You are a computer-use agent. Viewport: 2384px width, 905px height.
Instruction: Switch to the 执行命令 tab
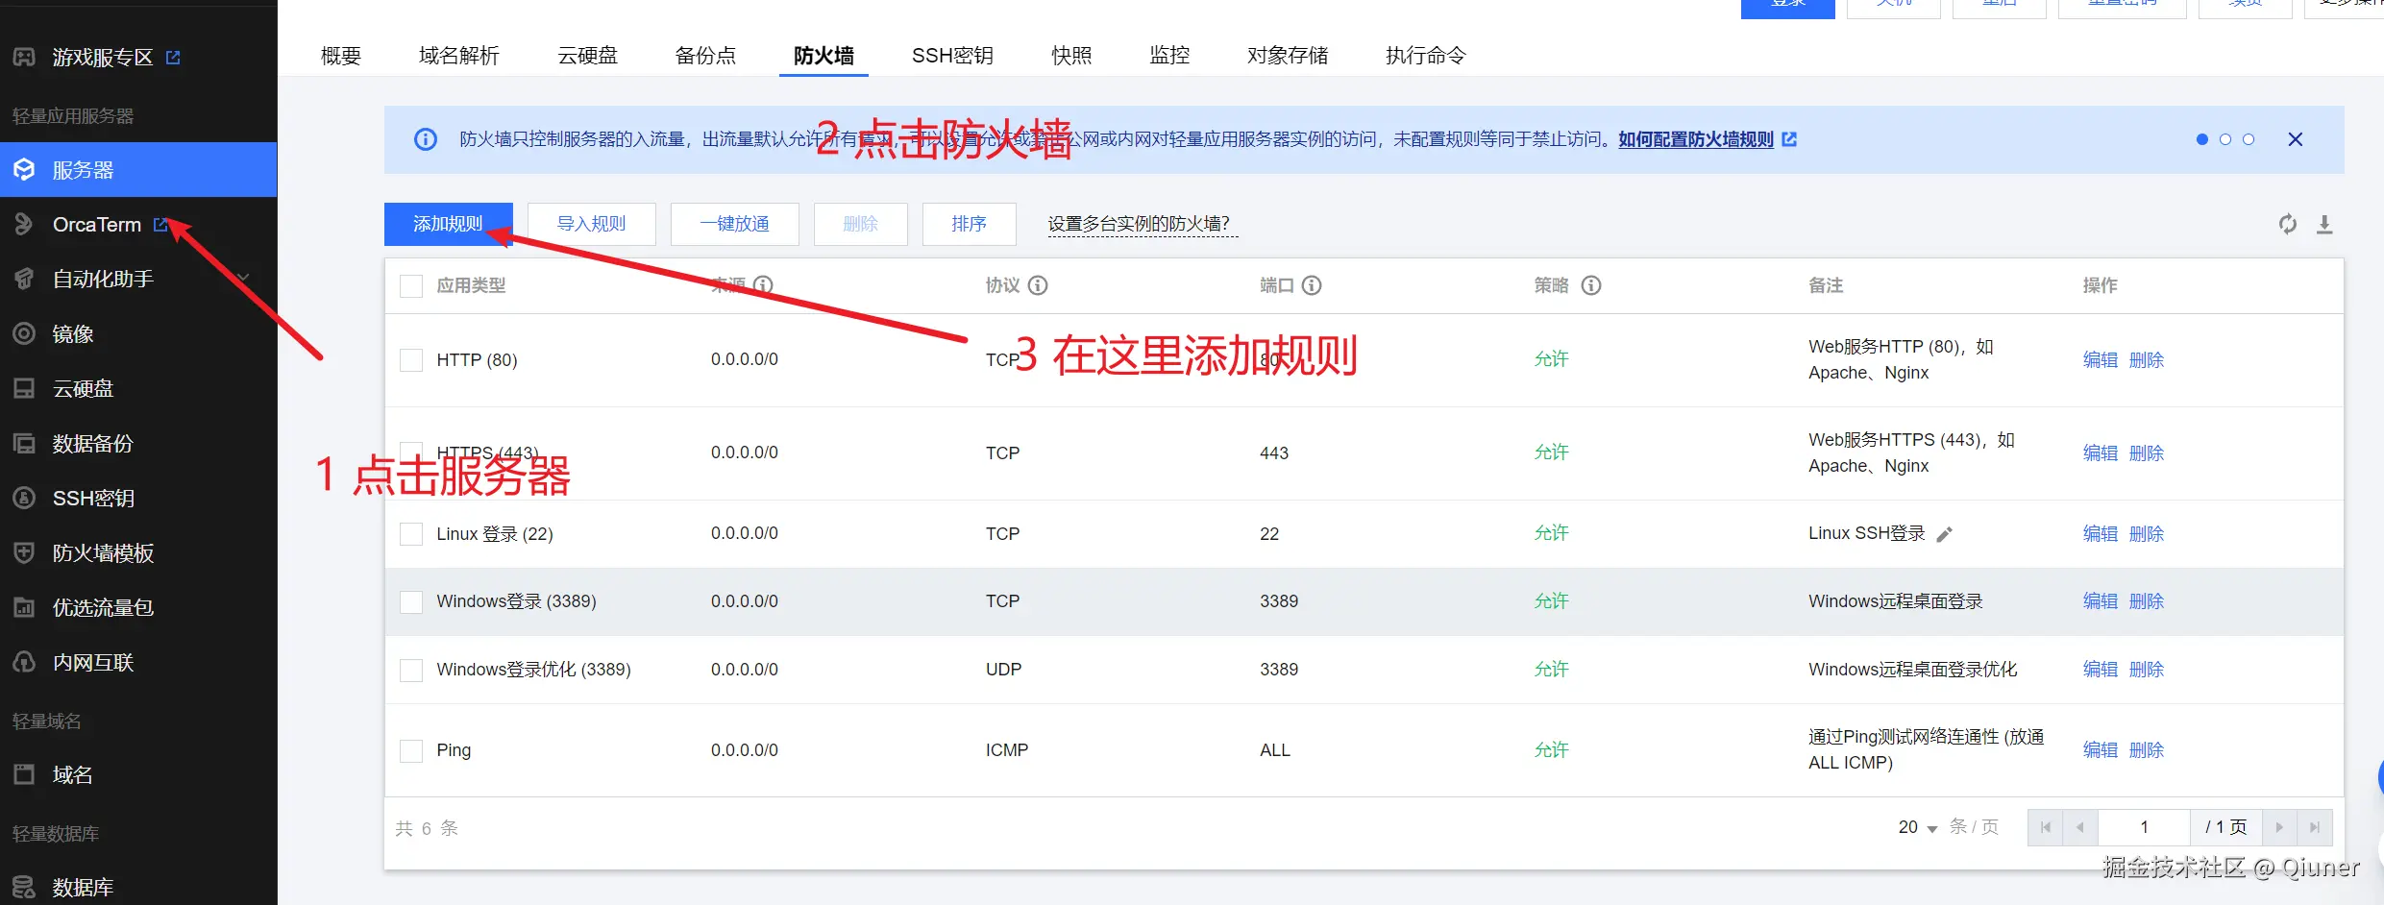[1426, 56]
